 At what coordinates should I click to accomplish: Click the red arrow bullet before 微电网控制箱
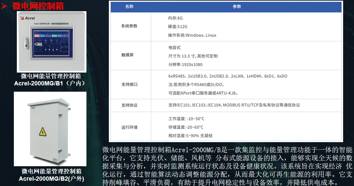(x=4, y=6)
